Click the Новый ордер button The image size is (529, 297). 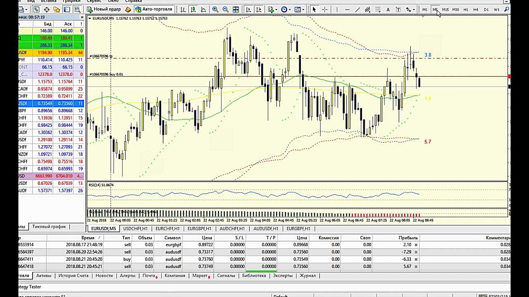pos(103,9)
